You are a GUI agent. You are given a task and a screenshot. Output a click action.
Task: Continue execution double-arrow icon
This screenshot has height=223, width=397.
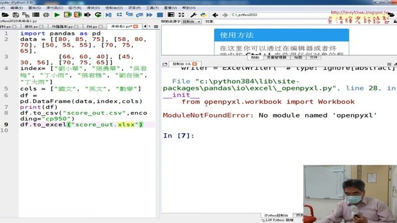(149, 15)
